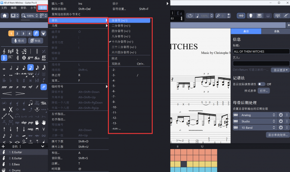Viewport: 290px width, 172px height.
Task: Select the whole note duration icon
Action: (x=4, y=68)
